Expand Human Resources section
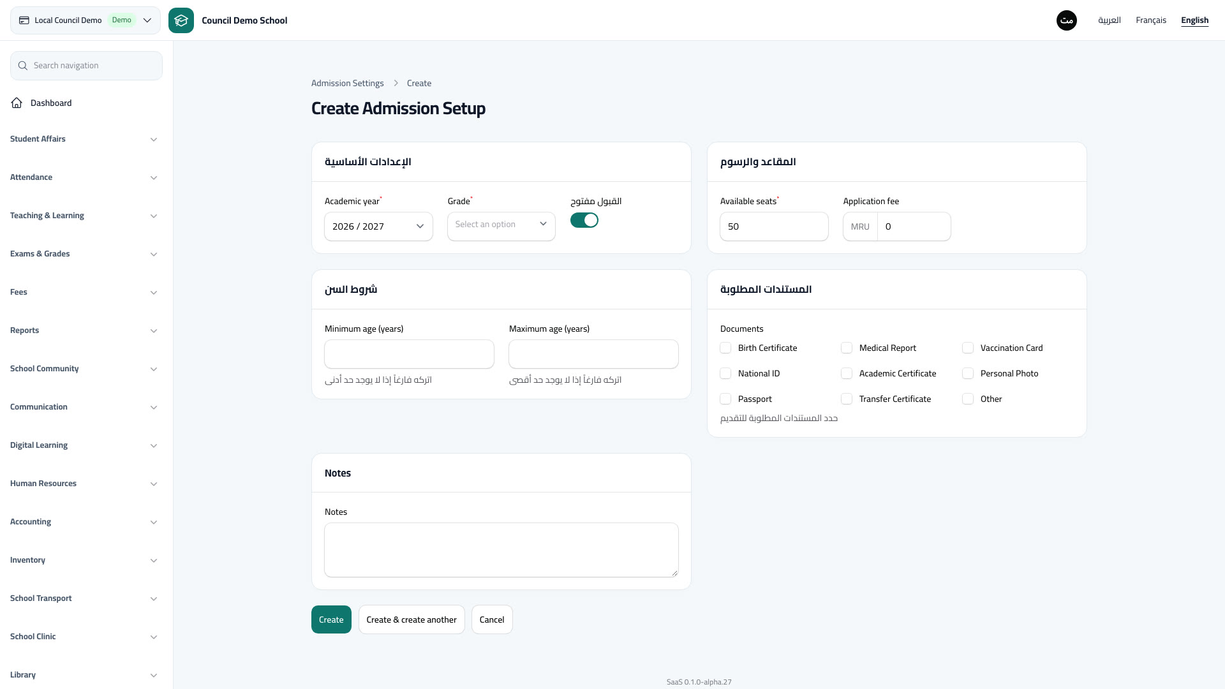The image size is (1225, 689). [x=84, y=484]
